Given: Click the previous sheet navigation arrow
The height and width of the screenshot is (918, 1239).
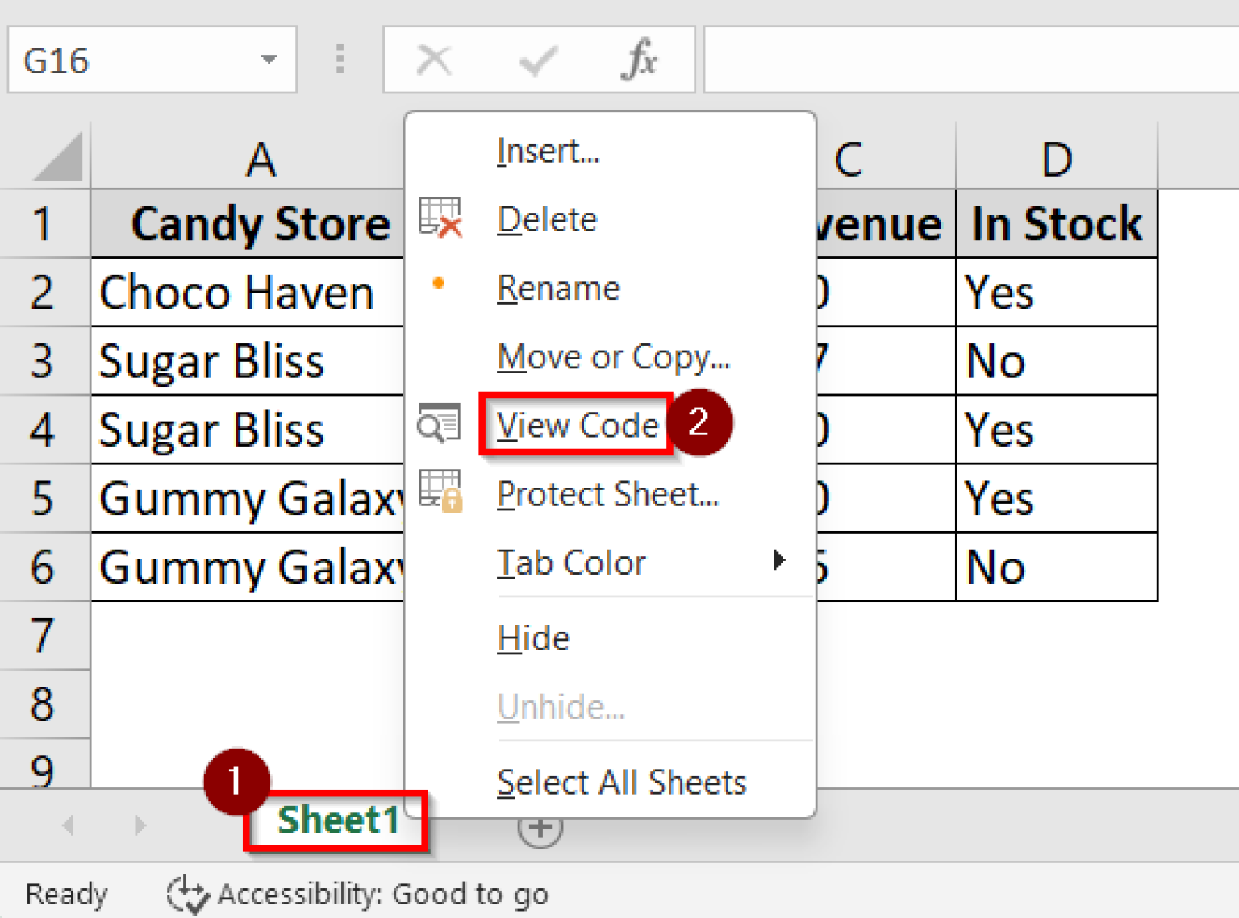Looking at the screenshot, I should point(68,825).
